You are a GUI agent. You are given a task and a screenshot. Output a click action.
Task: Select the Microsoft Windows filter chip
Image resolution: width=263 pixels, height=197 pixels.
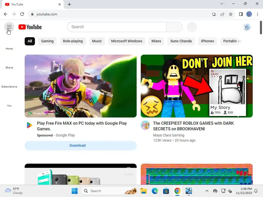(x=127, y=41)
